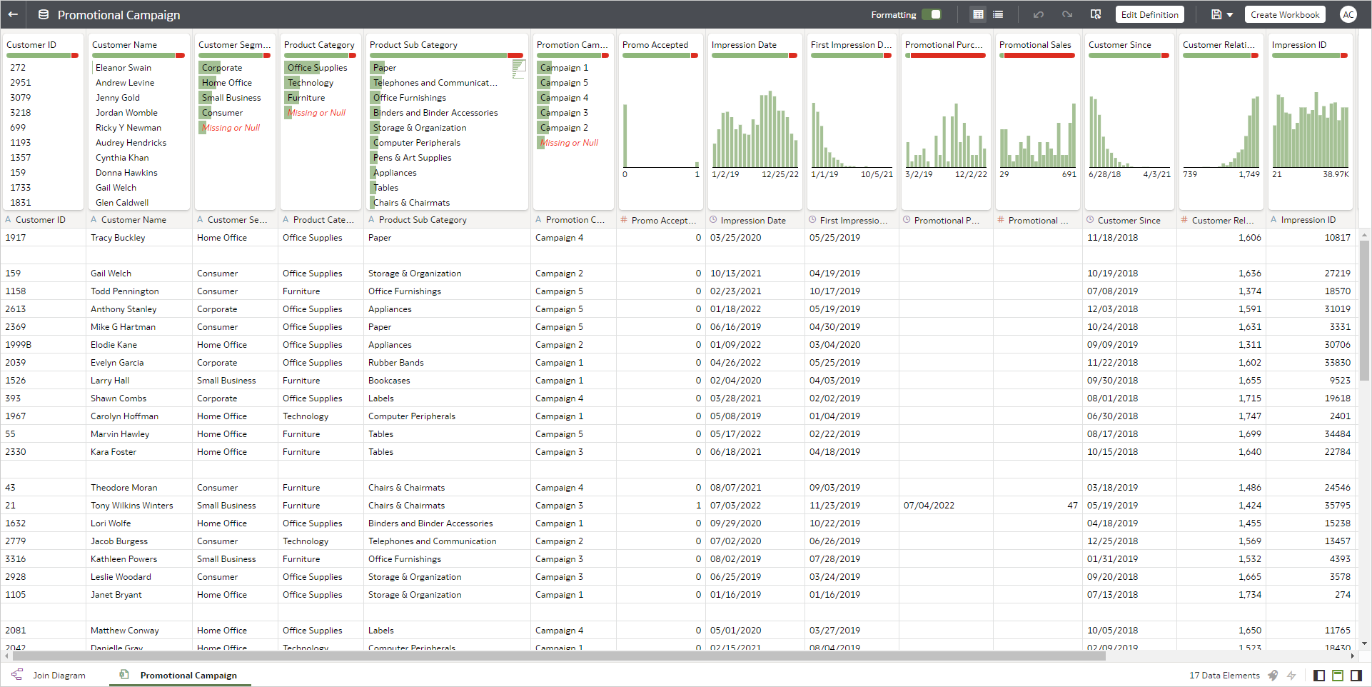Open the AC user account menu
The image size is (1372, 687).
tap(1348, 14)
